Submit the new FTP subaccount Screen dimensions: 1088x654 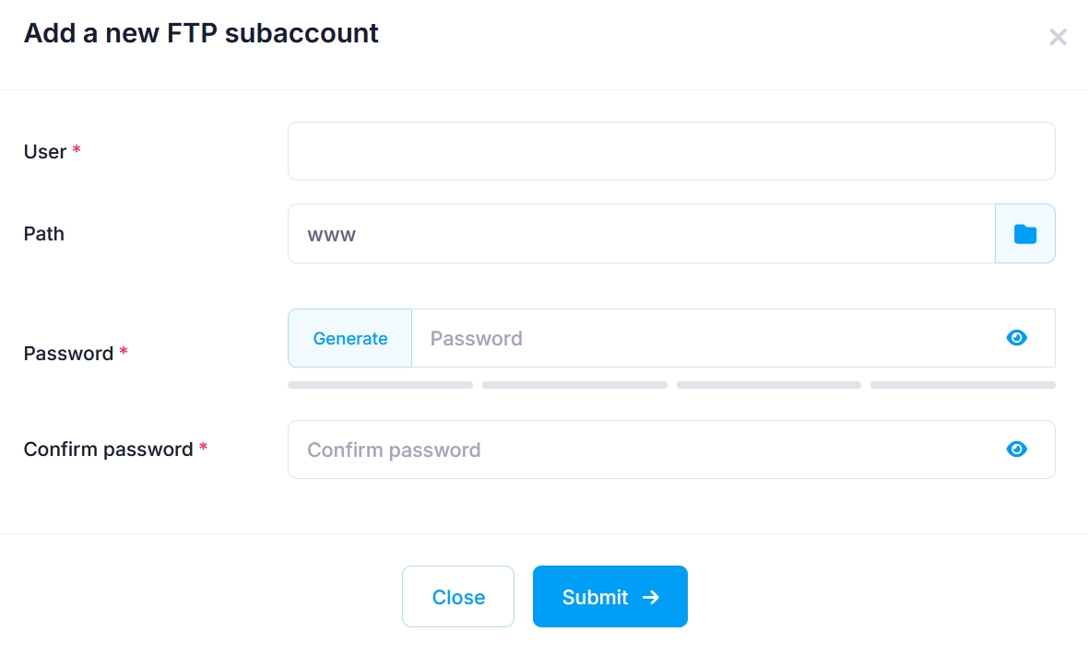609,596
